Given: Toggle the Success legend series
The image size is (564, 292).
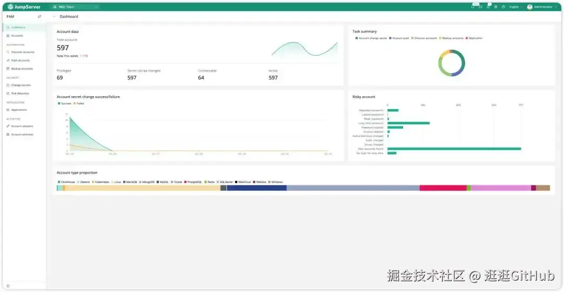Looking at the screenshot, I should (65, 103).
